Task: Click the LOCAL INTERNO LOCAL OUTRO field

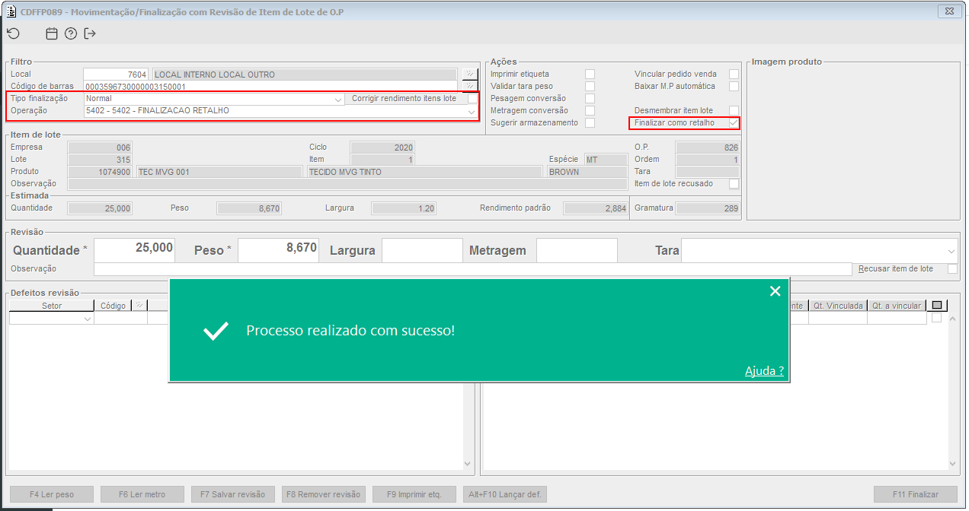Action: point(306,75)
